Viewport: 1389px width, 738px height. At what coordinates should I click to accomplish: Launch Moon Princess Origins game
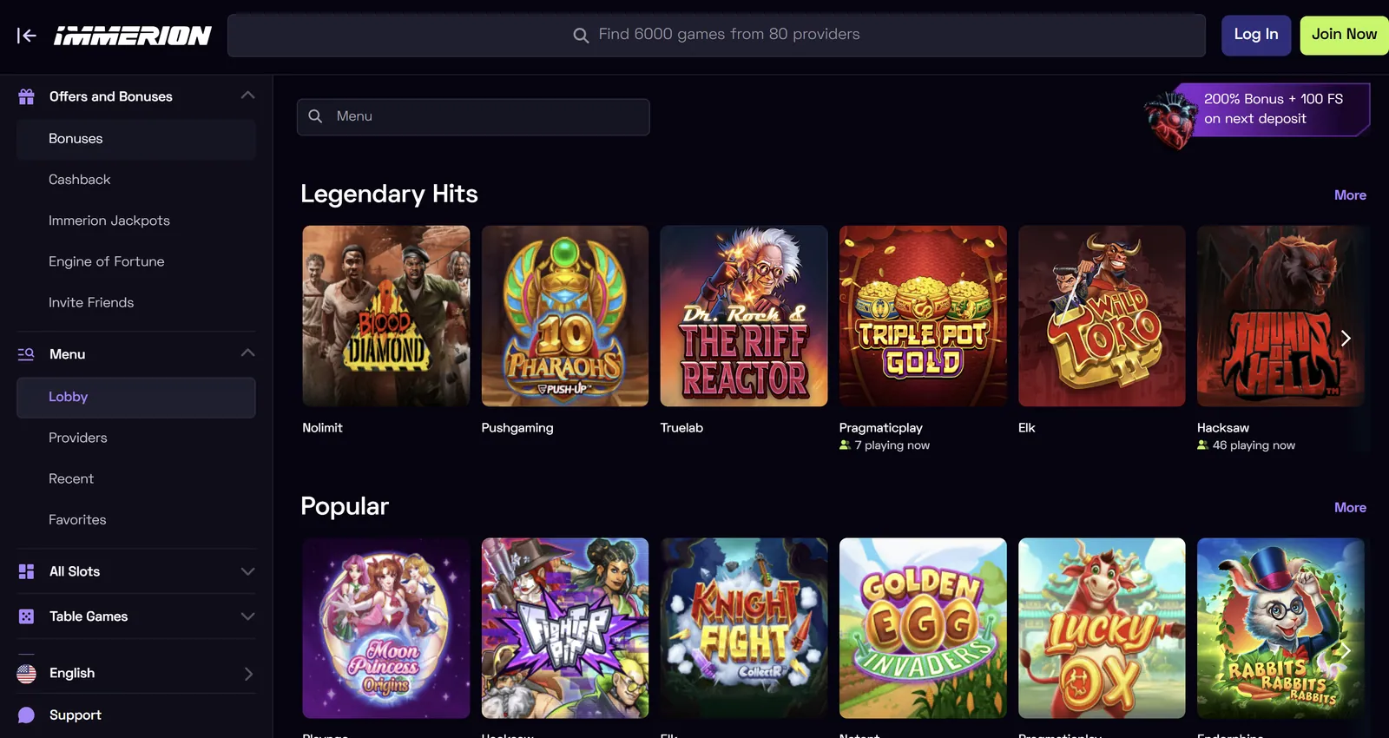click(386, 629)
